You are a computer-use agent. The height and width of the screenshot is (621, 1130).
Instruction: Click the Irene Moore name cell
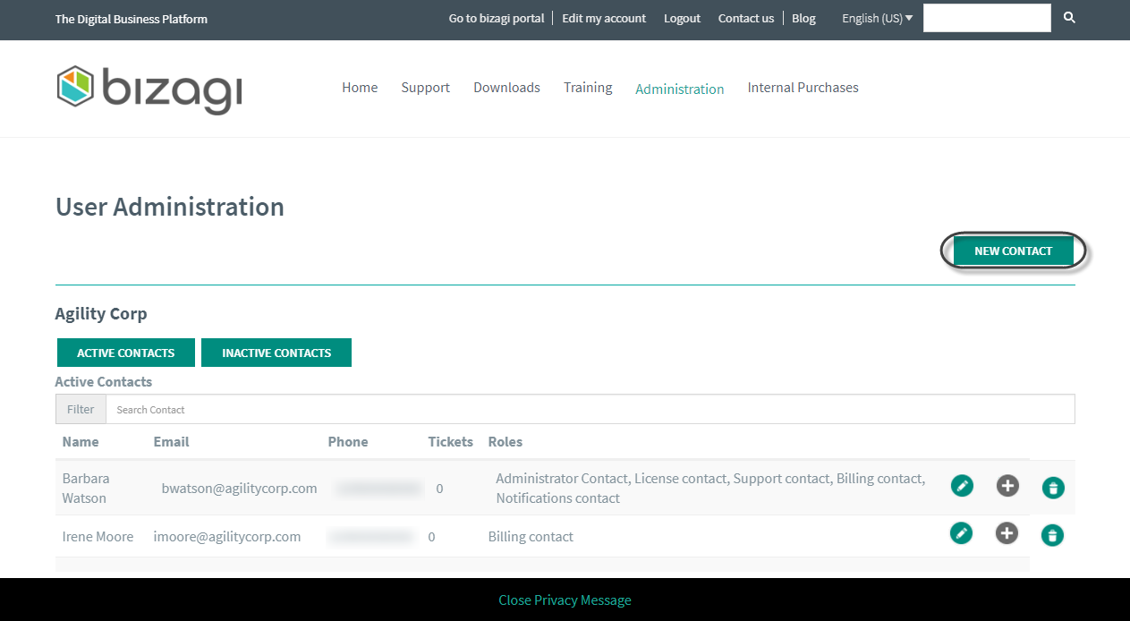(x=98, y=537)
